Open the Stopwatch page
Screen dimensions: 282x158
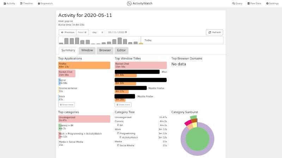click(x=45, y=3)
